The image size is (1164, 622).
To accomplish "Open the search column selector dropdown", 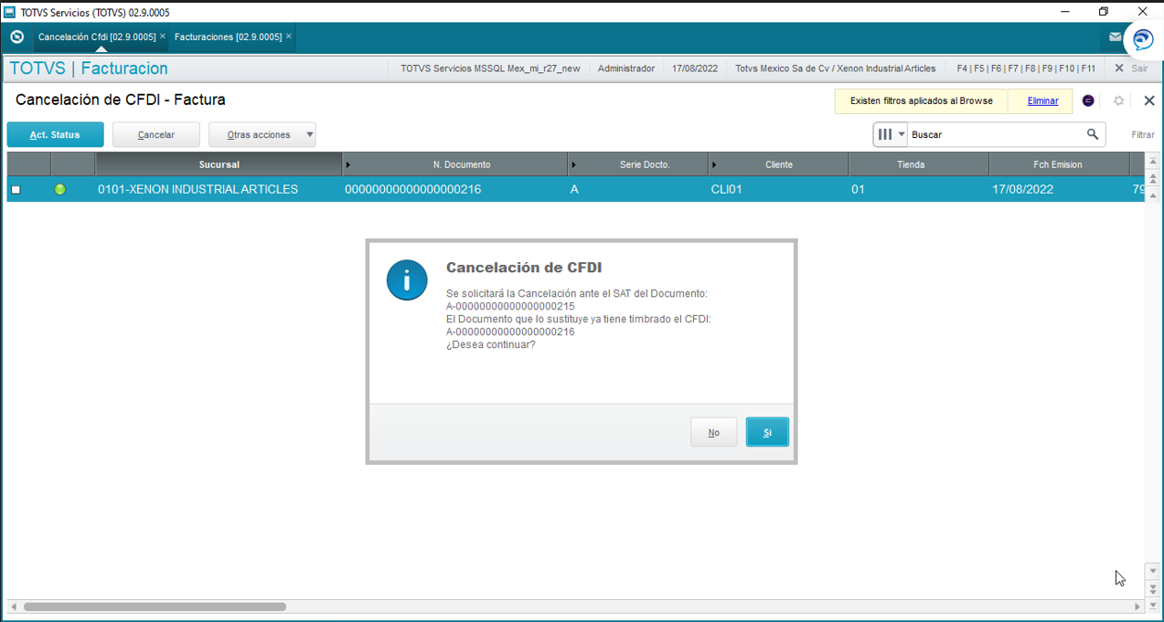I will coord(891,134).
